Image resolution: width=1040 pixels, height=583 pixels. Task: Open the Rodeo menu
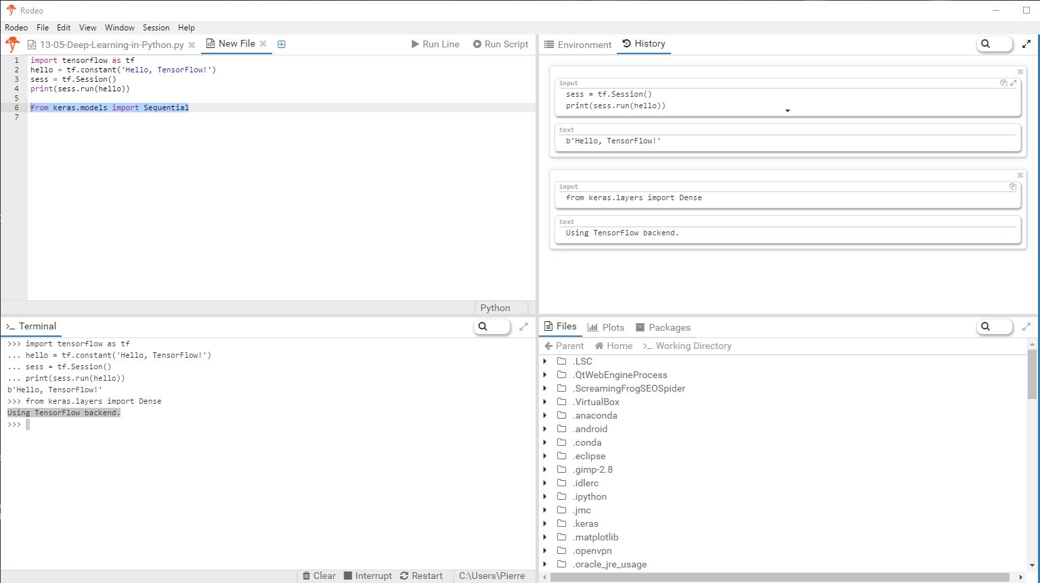pyautogui.click(x=16, y=28)
